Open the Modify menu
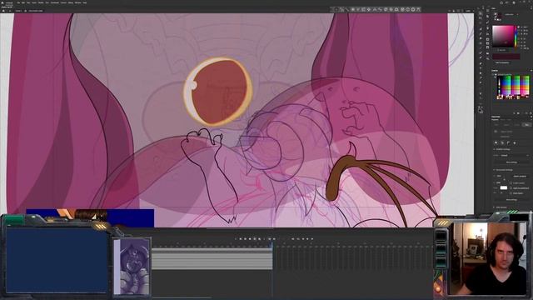 (x=41, y=2)
